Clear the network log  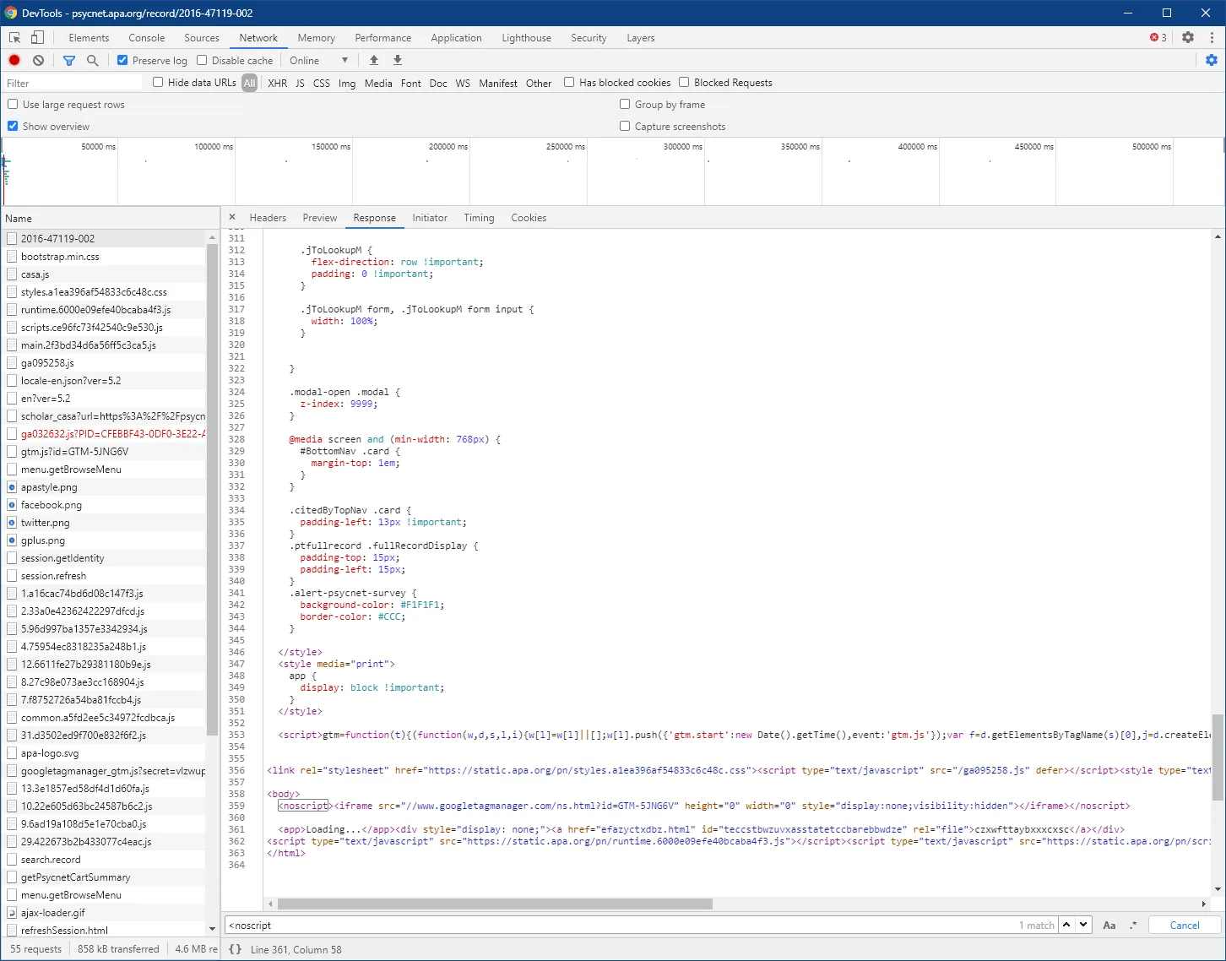[x=39, y=61]
